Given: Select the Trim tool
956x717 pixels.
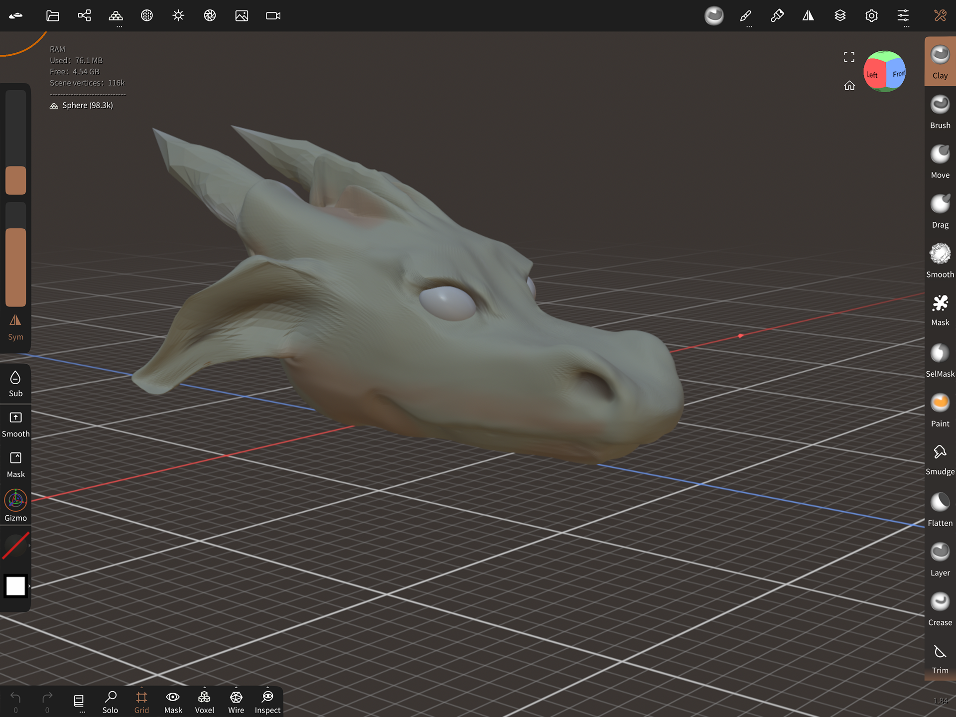Looking at the screenshot, I should 940,658.
